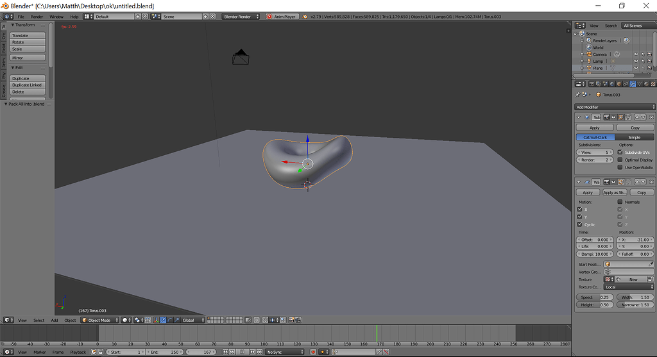Viewport: 657px width, 357px height.
Task: Open the Texture properties checker tab
Action: [x=653, y=84]
